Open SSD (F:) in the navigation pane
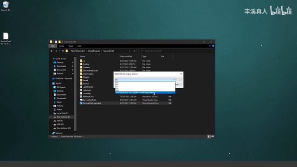The width and height of the screenshot is (297, 167). tap(60, 121)
